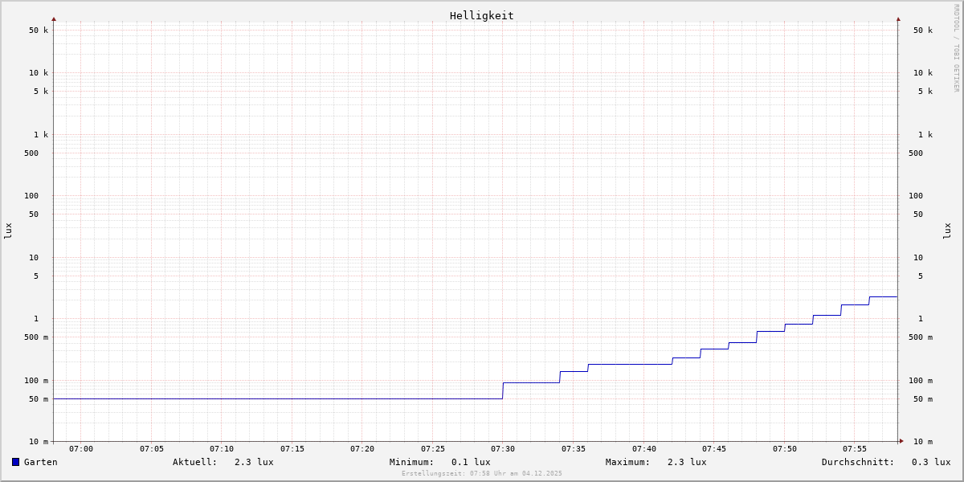This screenshot has width=964, height=482.
Task: Click the red arrow atop the left axis
Action: 54,18
